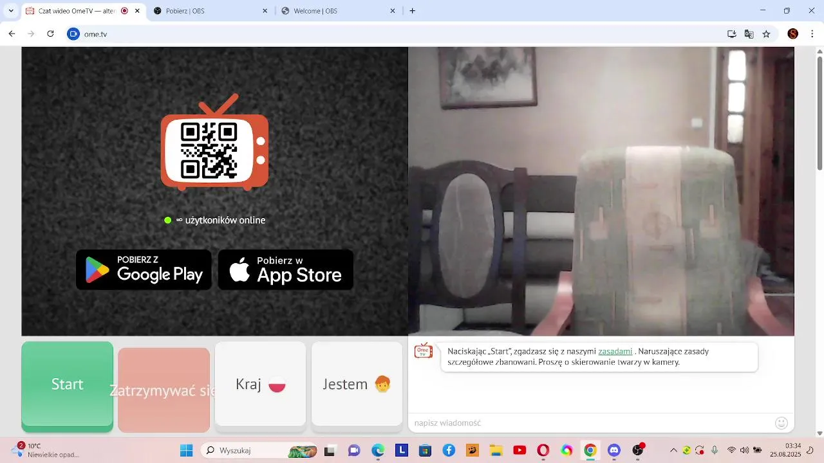Open File Explorer from taskbar

pos(496,450)
